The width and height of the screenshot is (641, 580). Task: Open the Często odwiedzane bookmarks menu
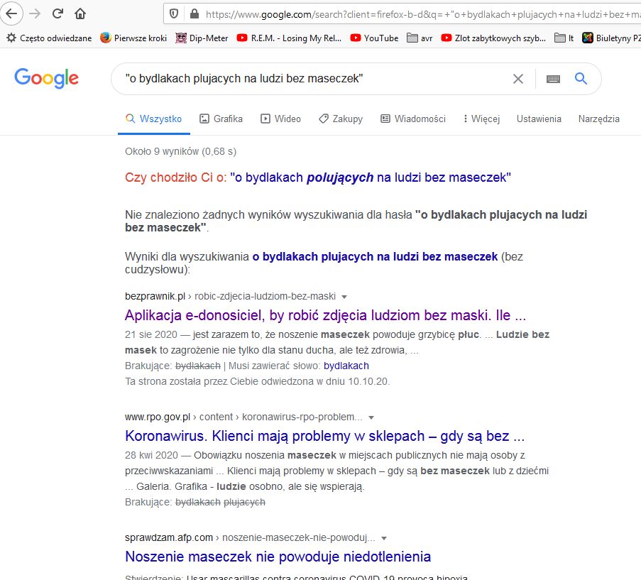click(x=49, y=38)
